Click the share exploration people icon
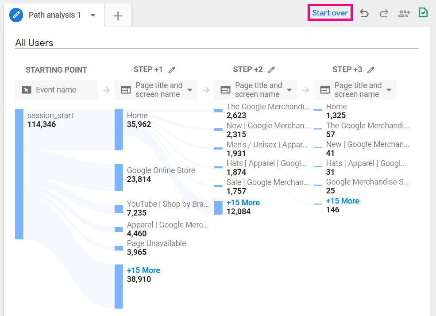The width and height of the screenshot is (436, 316). (x=404, y=13)
